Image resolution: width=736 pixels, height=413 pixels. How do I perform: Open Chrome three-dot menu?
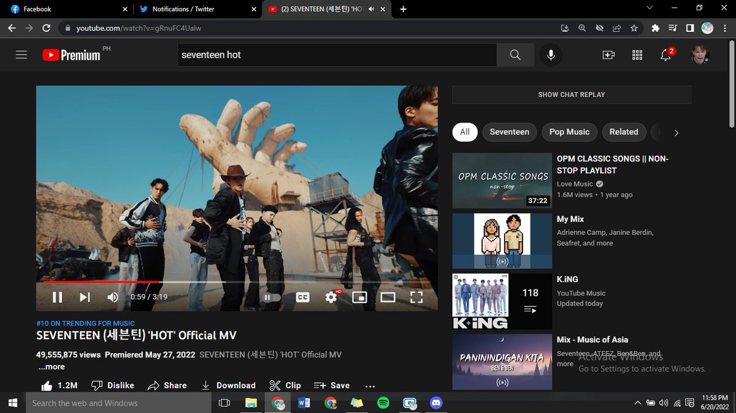pyautogui.click(x=724, y=28)
